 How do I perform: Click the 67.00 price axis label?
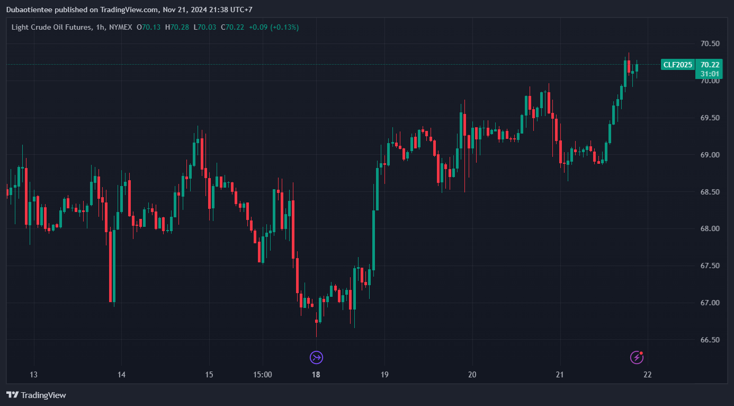(x=710, y=303)
